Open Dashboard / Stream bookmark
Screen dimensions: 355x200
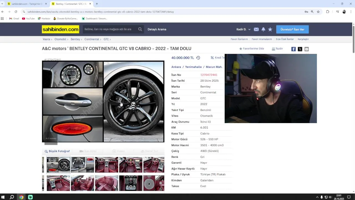tap(94, 19)
